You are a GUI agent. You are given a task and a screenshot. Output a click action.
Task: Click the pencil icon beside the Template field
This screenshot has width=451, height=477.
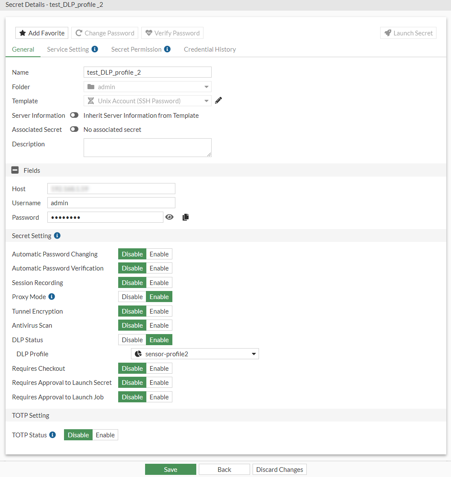(x=218, y=100)
